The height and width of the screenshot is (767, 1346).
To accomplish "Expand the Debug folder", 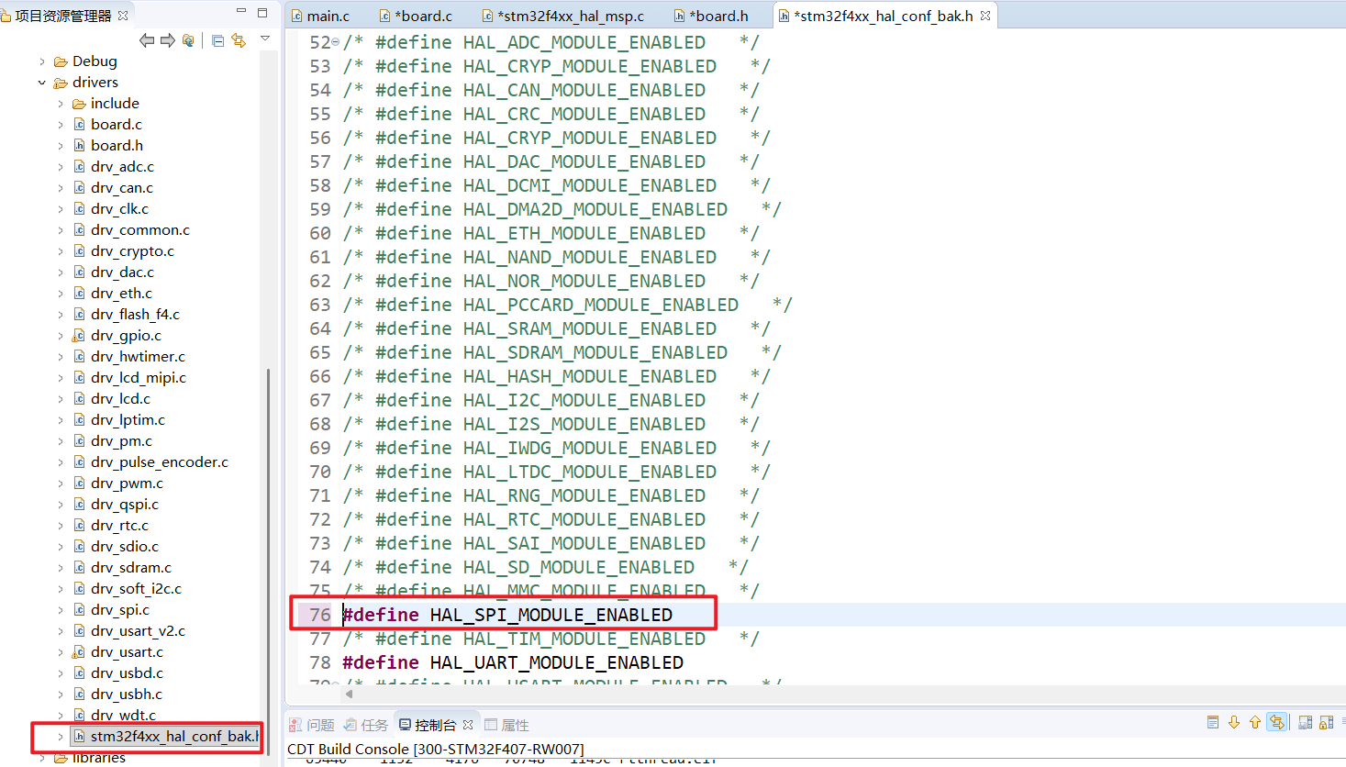I will point(42,61).
